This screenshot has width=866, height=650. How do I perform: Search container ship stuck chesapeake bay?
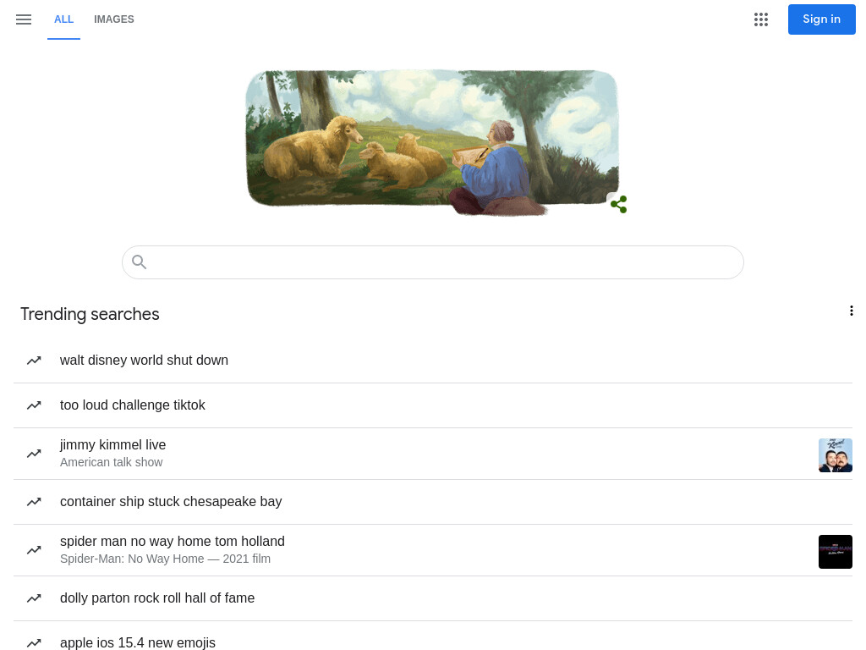point(171,501)
